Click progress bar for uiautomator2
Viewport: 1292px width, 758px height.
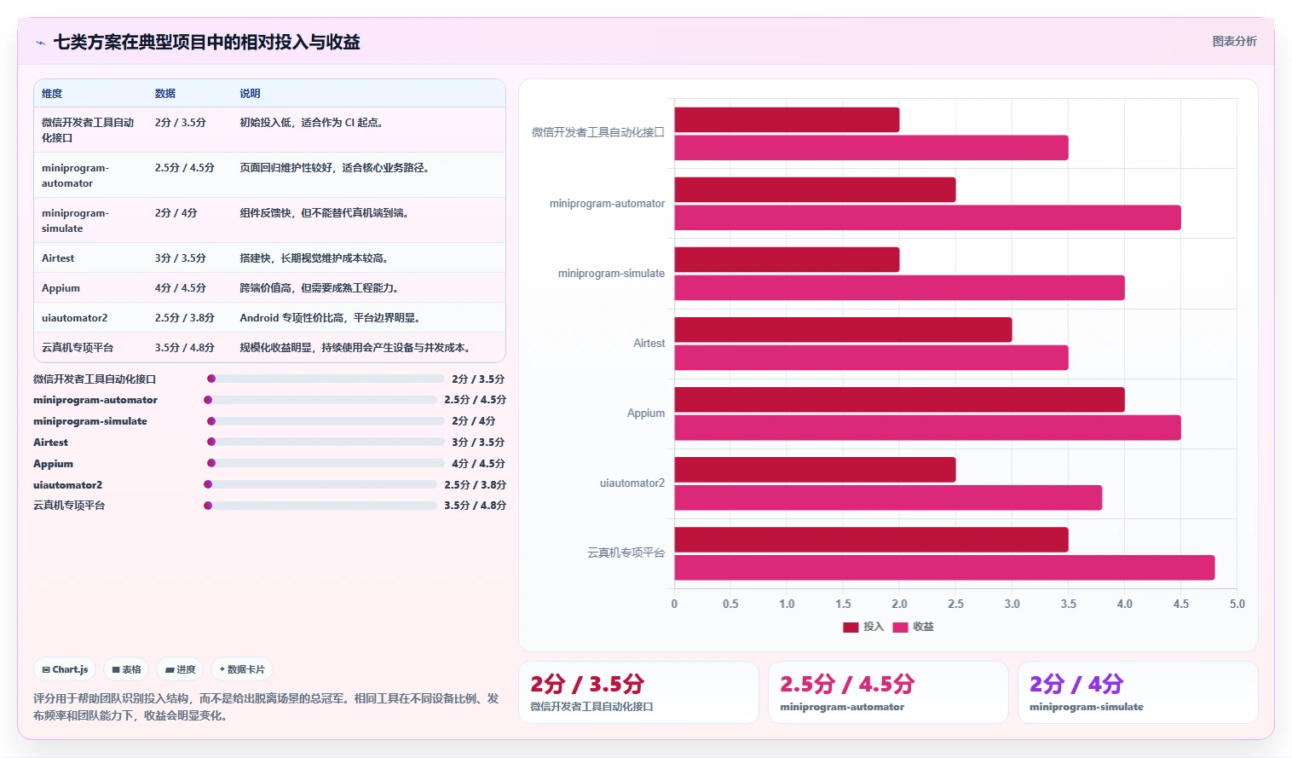click(x=320, y=484)
